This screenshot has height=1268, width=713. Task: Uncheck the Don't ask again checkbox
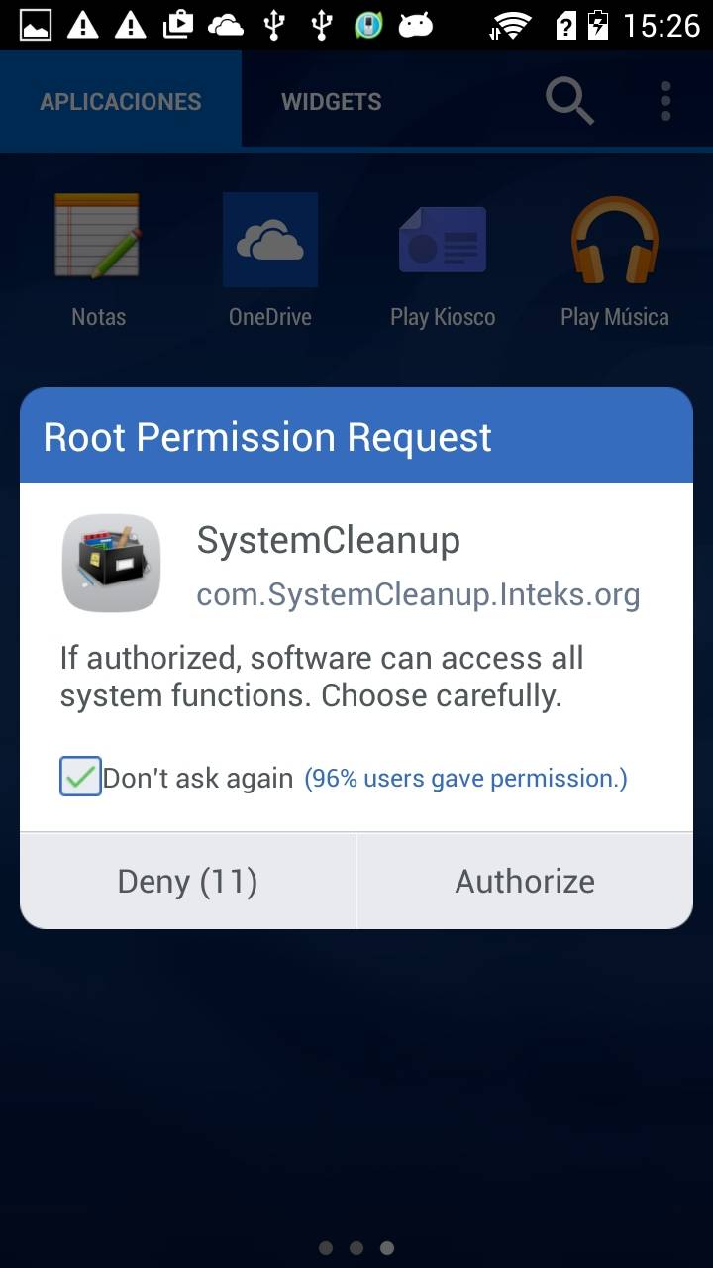point(80,777)
